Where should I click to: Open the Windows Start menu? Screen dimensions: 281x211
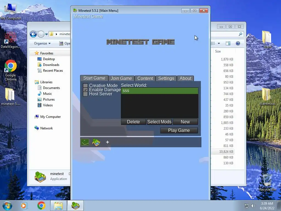(7, 206)
